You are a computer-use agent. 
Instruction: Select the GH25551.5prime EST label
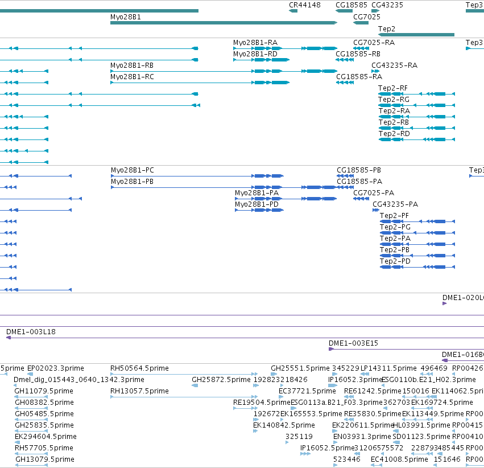click(300, 368)
